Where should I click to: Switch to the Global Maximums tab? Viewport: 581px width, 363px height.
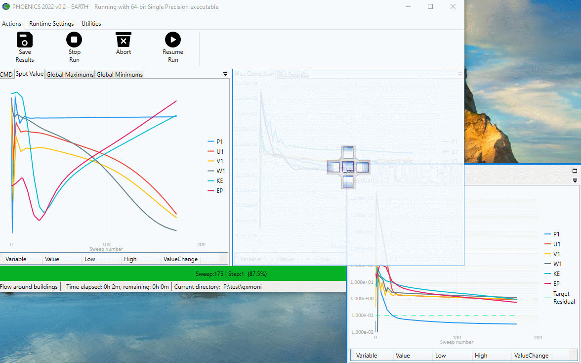[70, 75]
